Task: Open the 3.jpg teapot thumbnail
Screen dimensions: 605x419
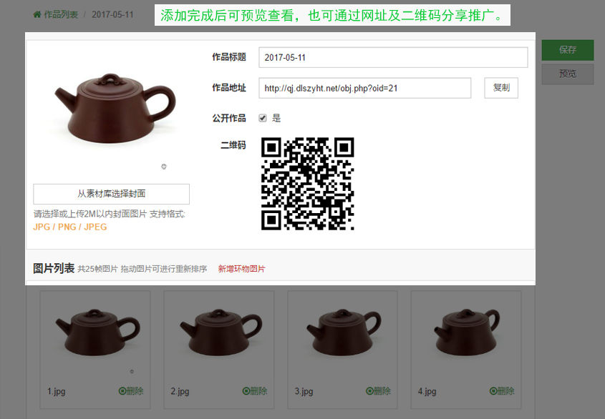Action: [x=342, y=332]
